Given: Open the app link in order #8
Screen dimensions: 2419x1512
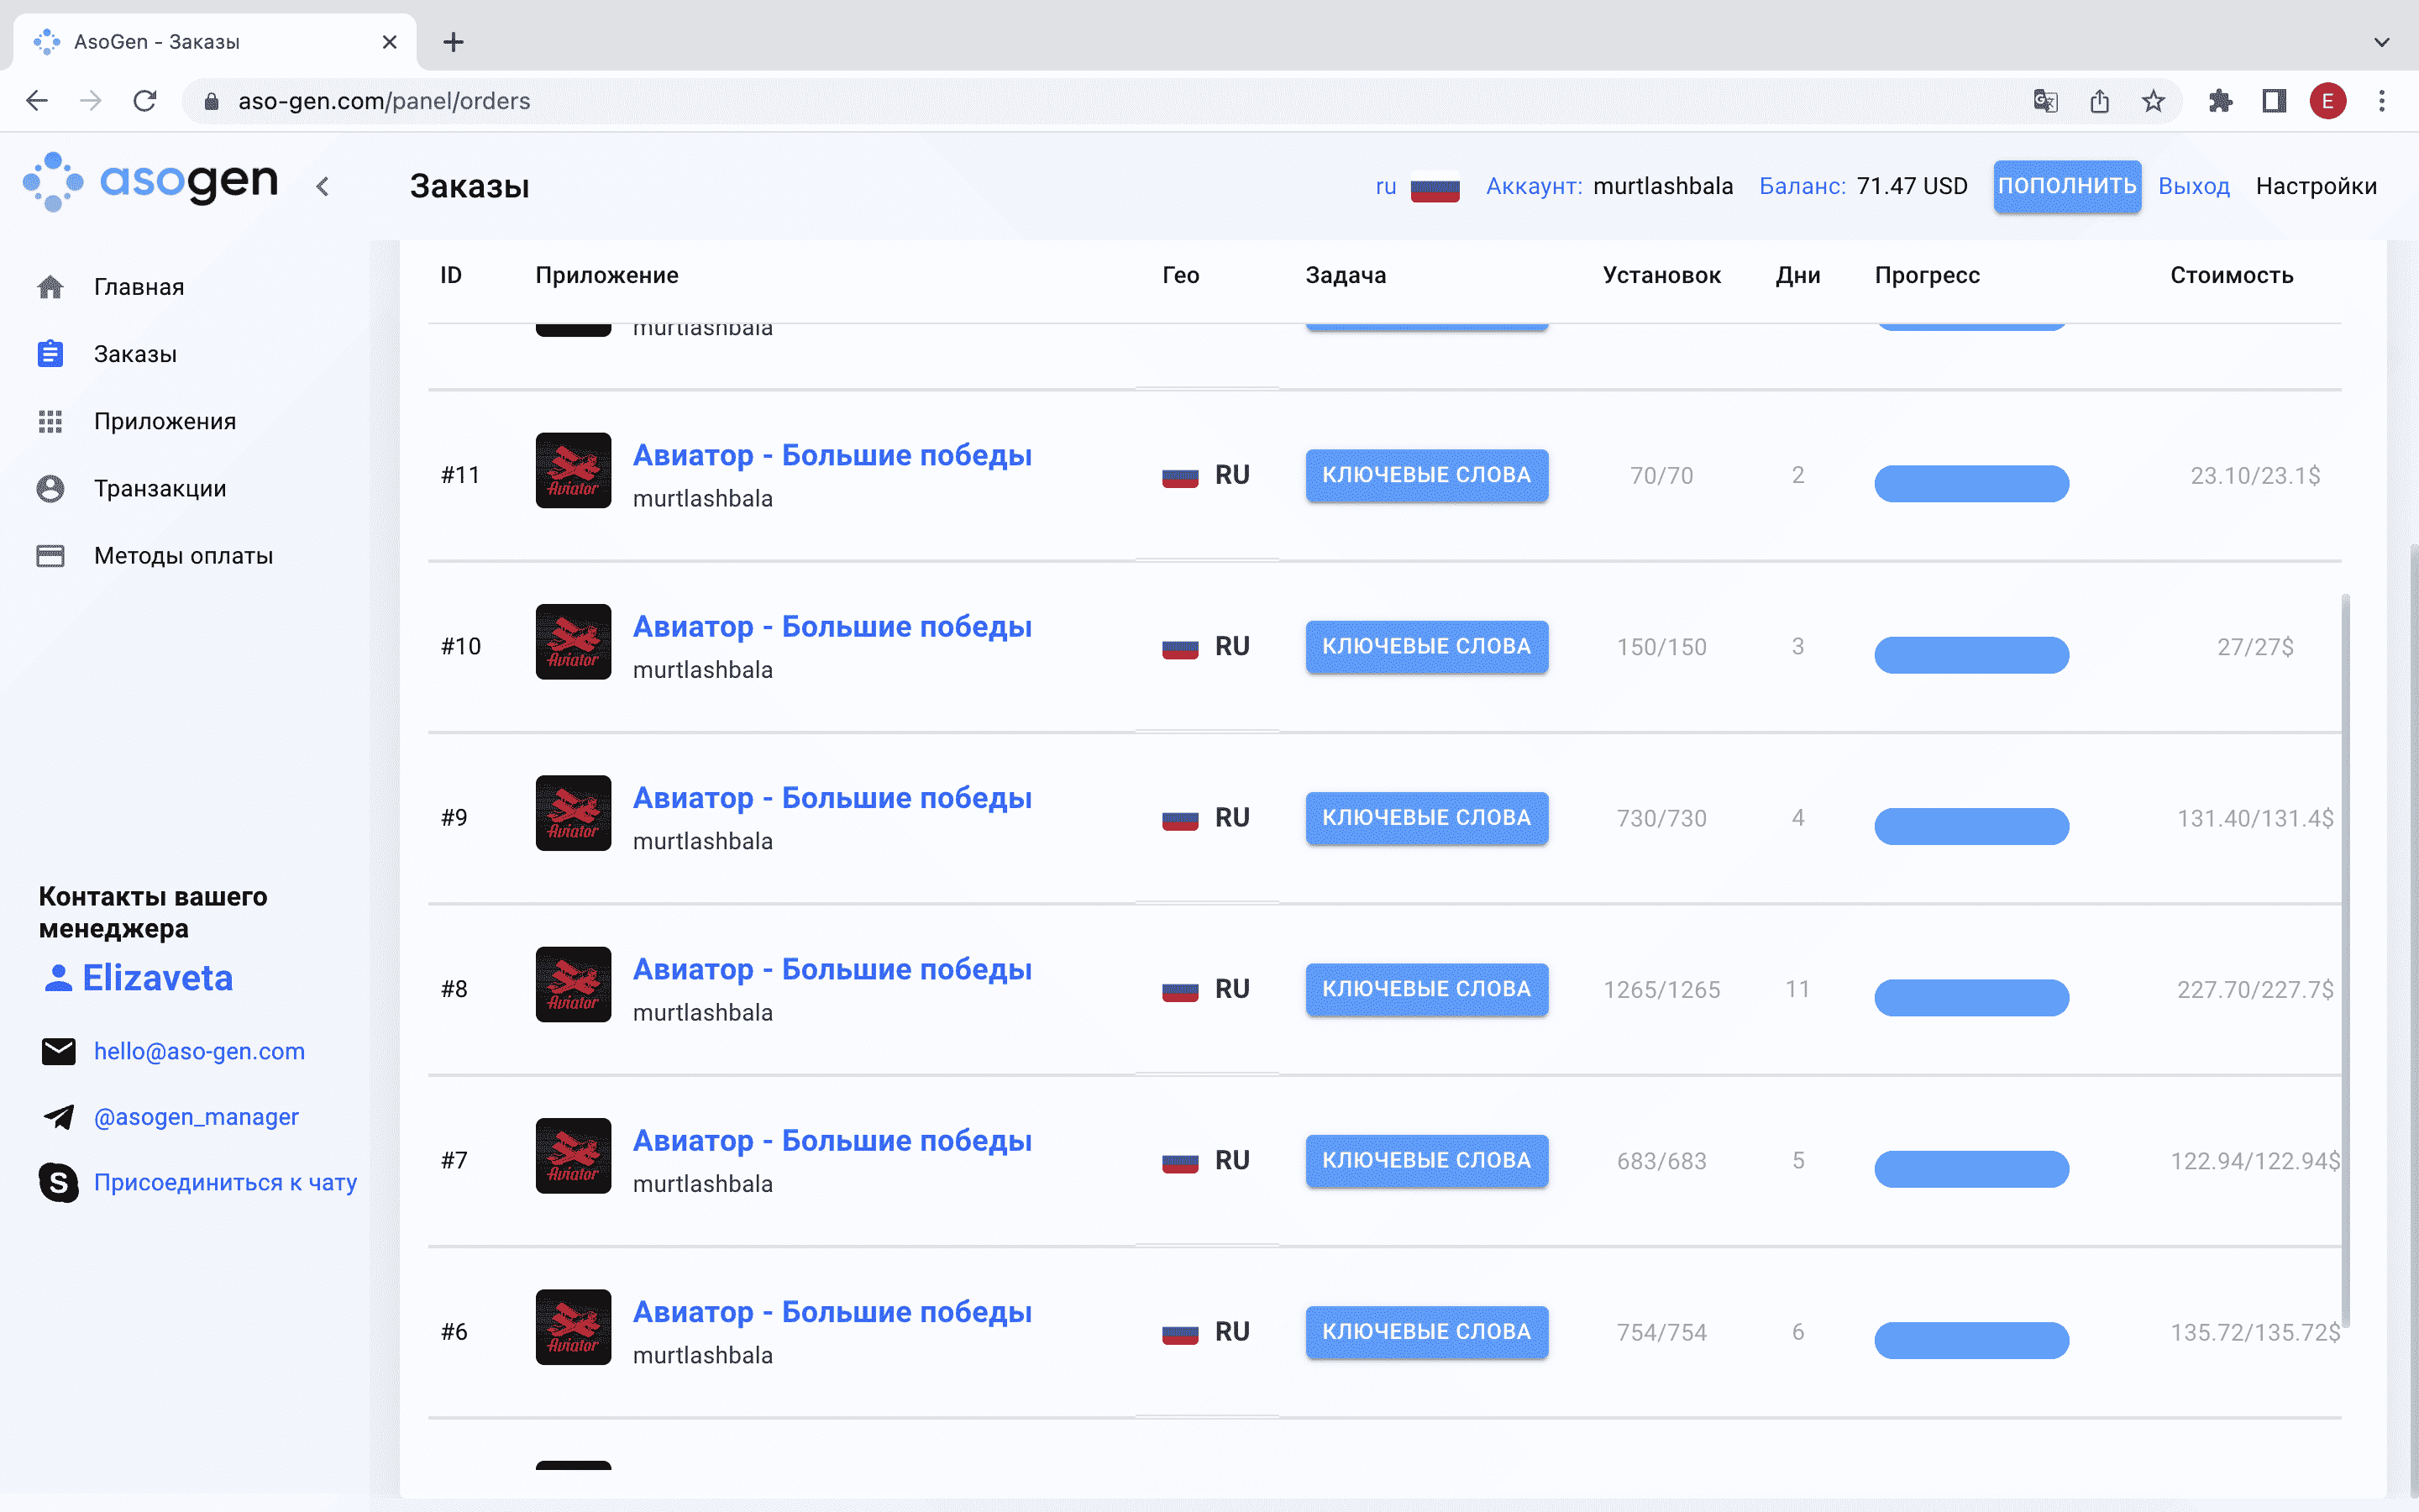Looking at the screenshot, I should coord(832,969).
